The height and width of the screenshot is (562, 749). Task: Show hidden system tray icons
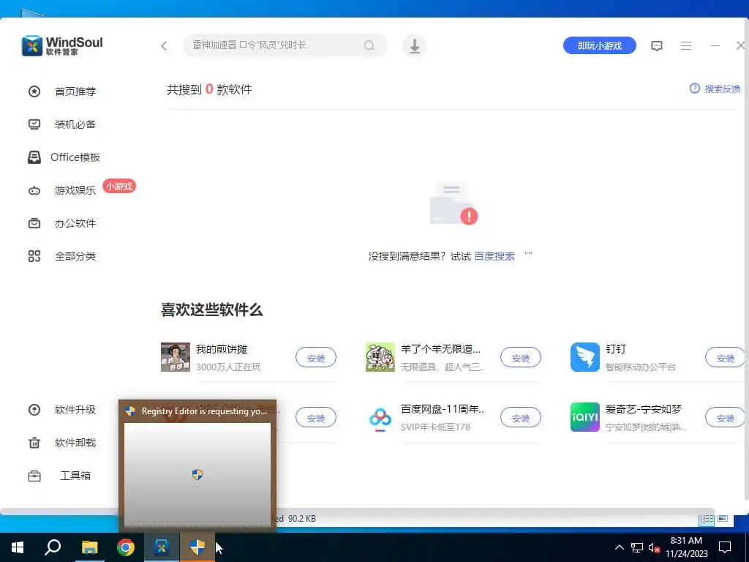coord(619,547)
